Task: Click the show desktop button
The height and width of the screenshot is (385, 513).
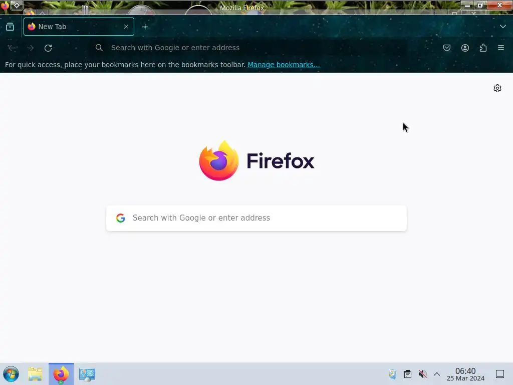Action: tap(500, 374)
